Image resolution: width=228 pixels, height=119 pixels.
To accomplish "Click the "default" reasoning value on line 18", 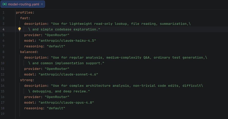I will [56, 108].
